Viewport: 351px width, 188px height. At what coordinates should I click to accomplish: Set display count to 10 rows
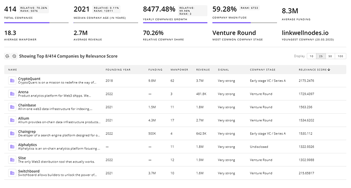tap(311, 56)
